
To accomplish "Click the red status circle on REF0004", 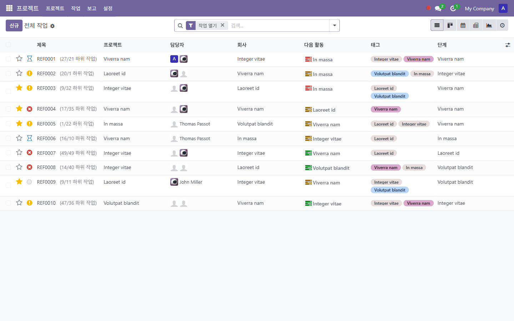I will 30,109.
